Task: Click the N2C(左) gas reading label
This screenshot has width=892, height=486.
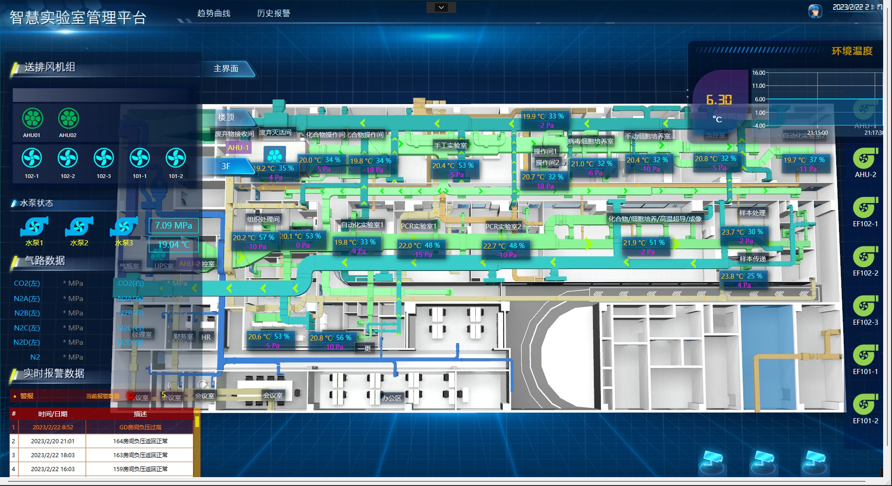Action: point(27,328)
